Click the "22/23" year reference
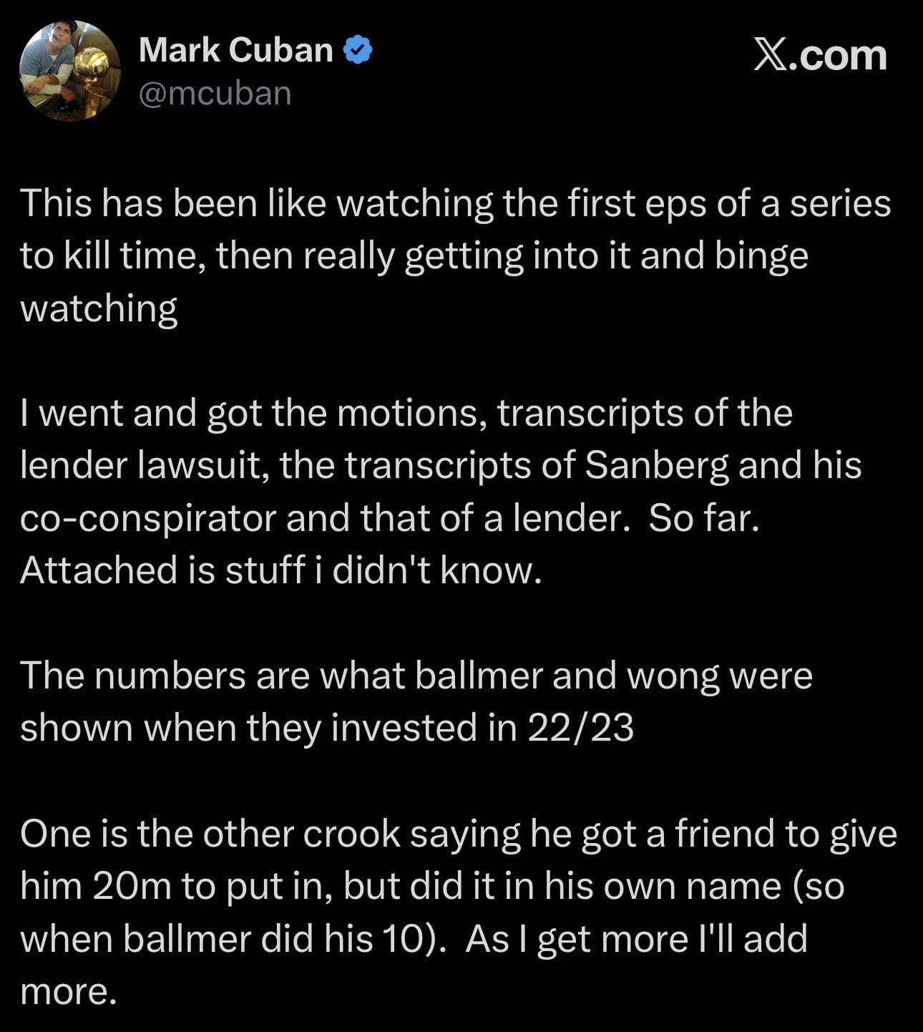This screenshot has width=923, height=1032. tap(580, 727)
